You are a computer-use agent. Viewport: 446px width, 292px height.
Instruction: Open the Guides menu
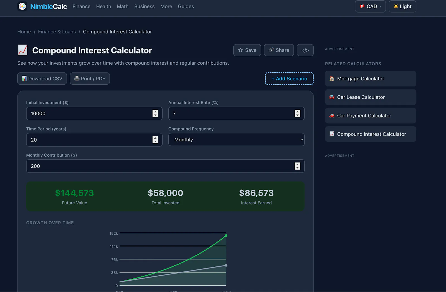[x=186, y=6]
